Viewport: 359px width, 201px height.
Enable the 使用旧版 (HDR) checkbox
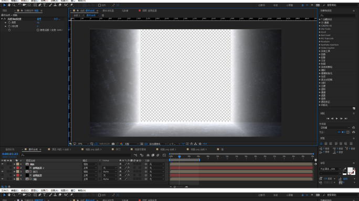(x=38, y=30)
